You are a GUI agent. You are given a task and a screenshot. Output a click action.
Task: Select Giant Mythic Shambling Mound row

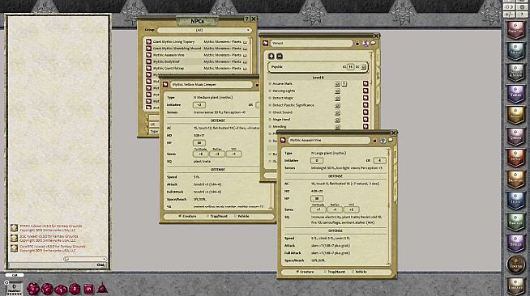198,49
